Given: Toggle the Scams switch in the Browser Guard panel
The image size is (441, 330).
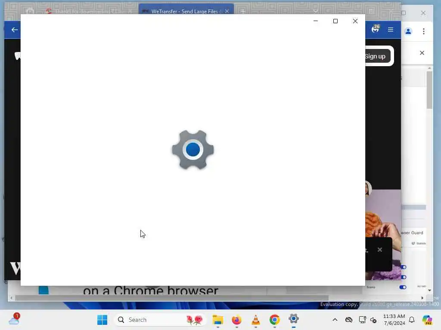Looking at the screenshot, I should (403, 287).
